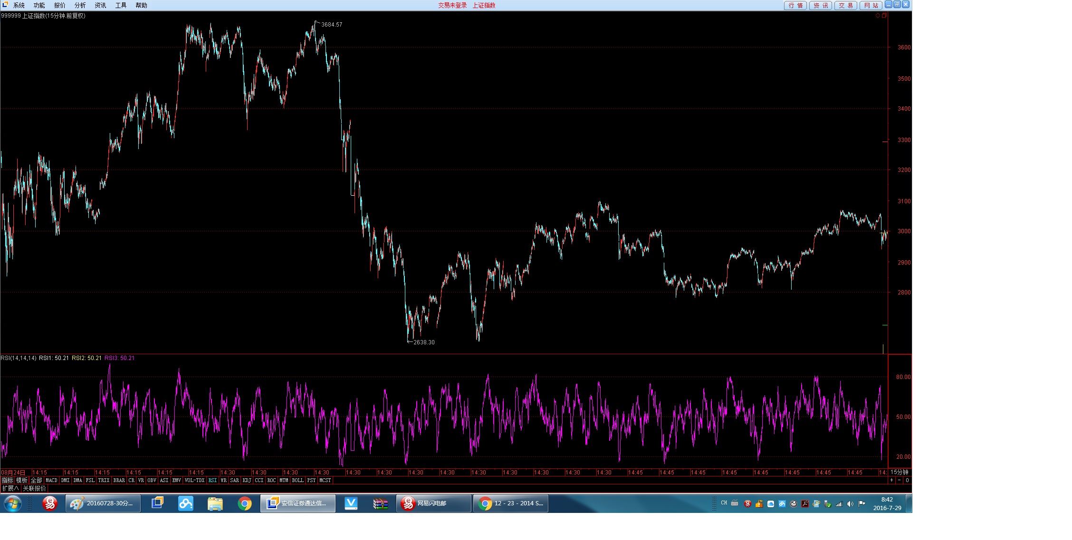The image size is (1072, 540).
Task: Click the 999999 上证指数 chart title
Action: pyautogui.click(x=43, y=16)
